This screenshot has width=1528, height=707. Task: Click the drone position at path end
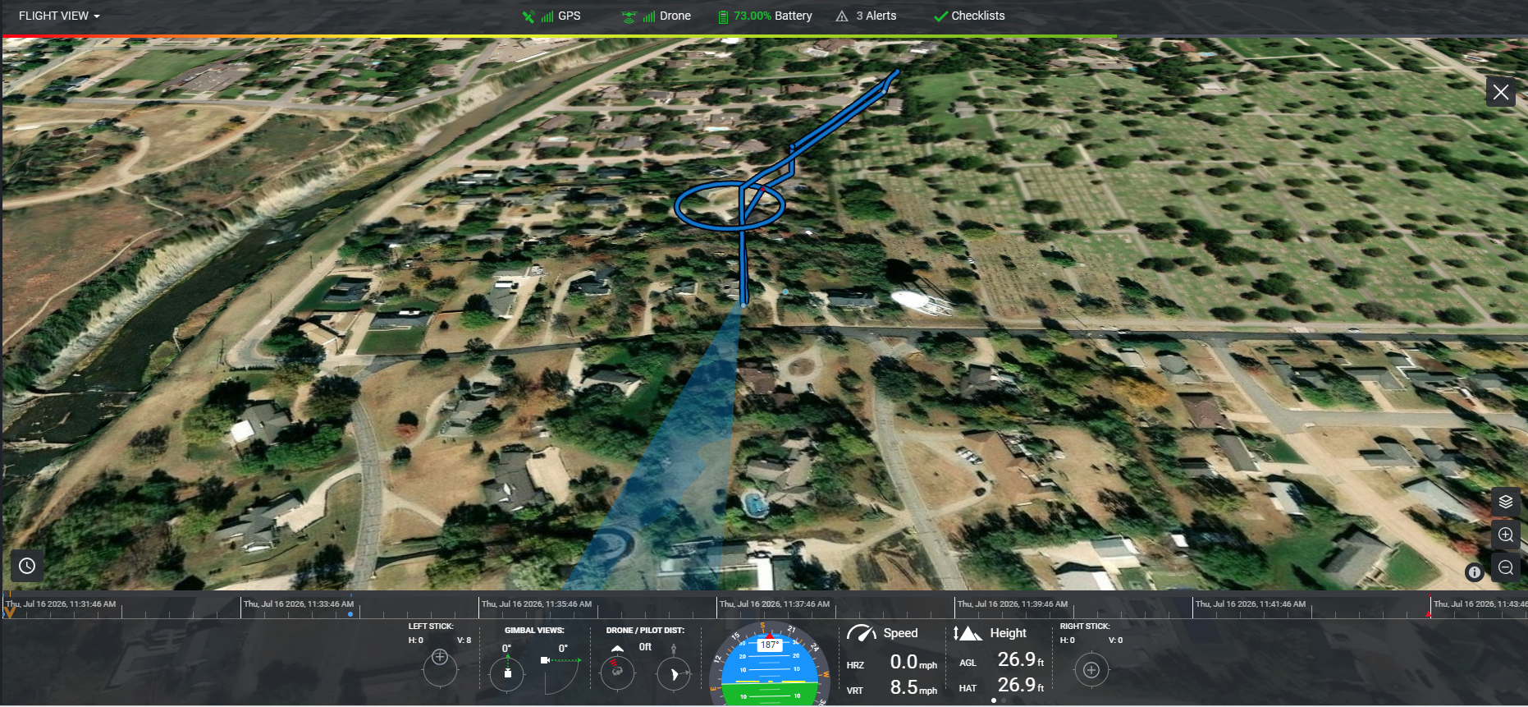pyautogui.click(x=743, y=305)
